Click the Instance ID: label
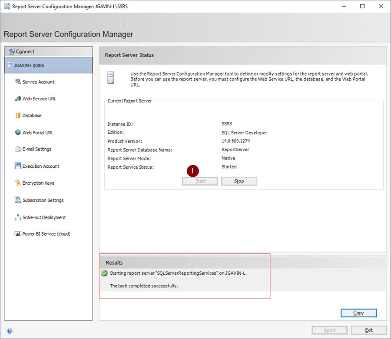Viewport: 391px width, 339px height. 120,124
